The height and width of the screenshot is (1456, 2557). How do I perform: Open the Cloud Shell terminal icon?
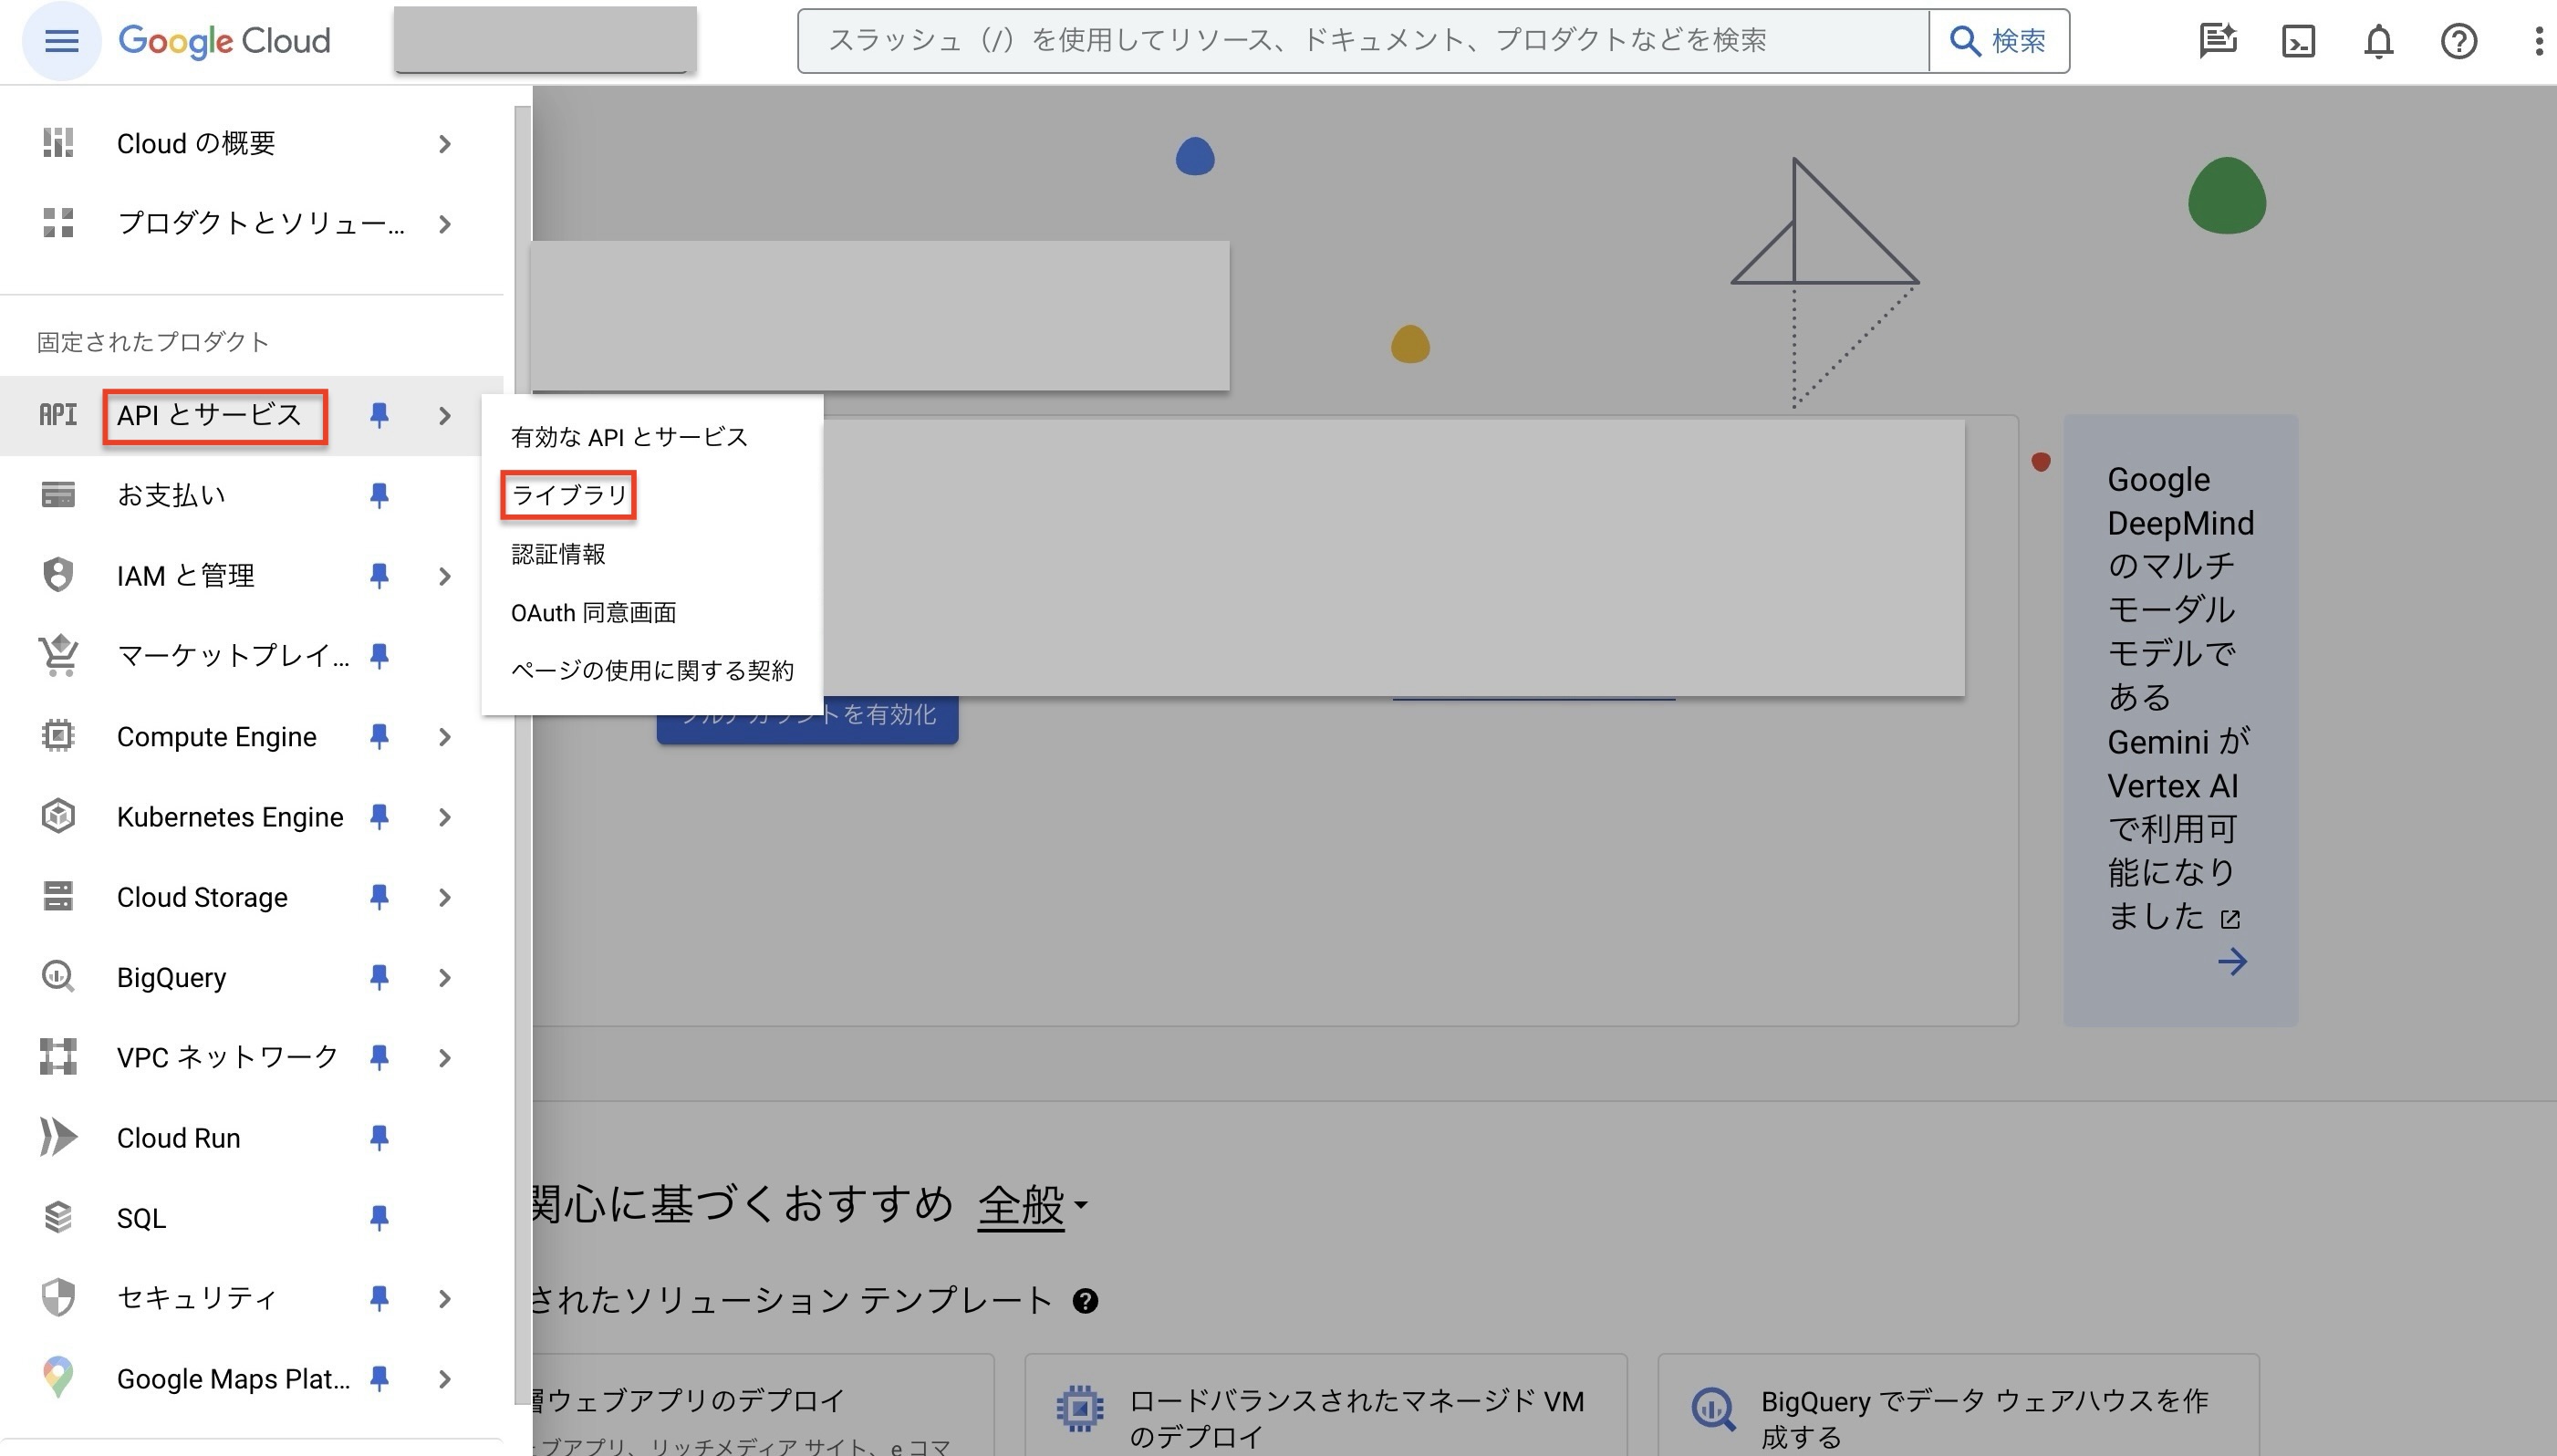point(2298,41)
